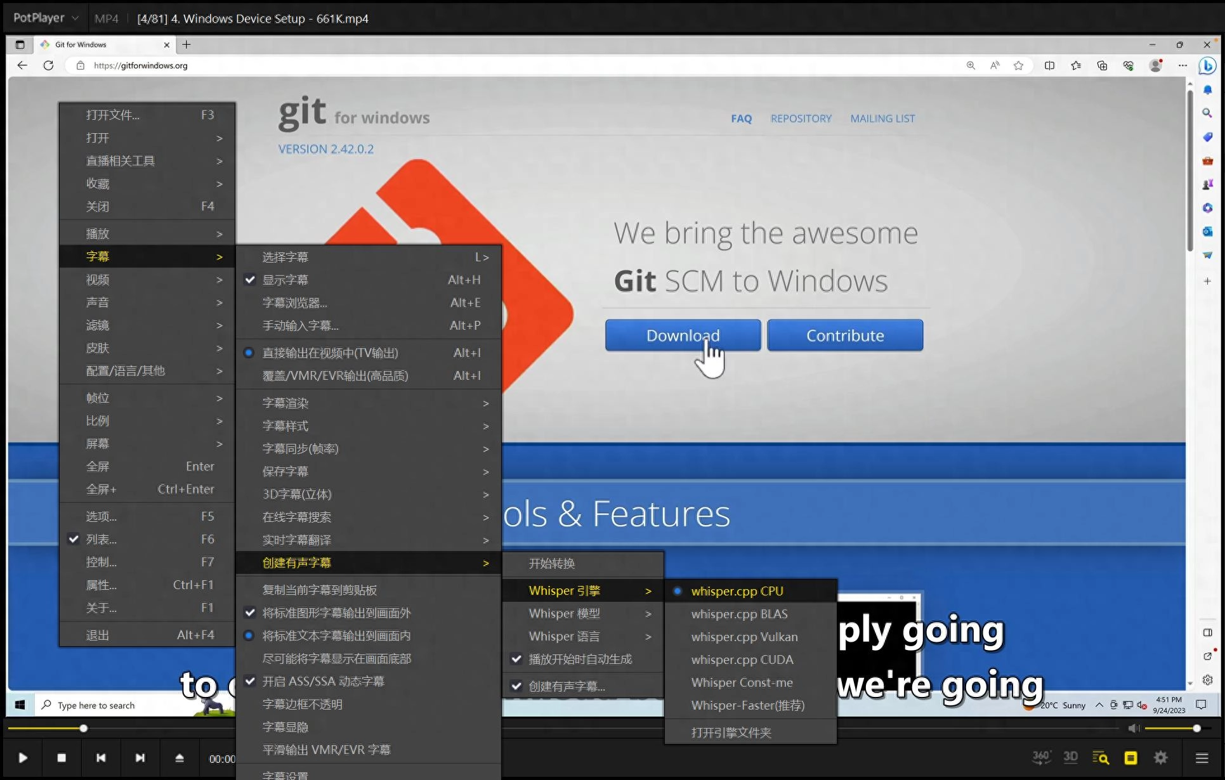This screenshot has height=780, width=1225.
Task: Toggle 开启 ASS/SSA 动态字幕
Action: [x=369, y=681]
